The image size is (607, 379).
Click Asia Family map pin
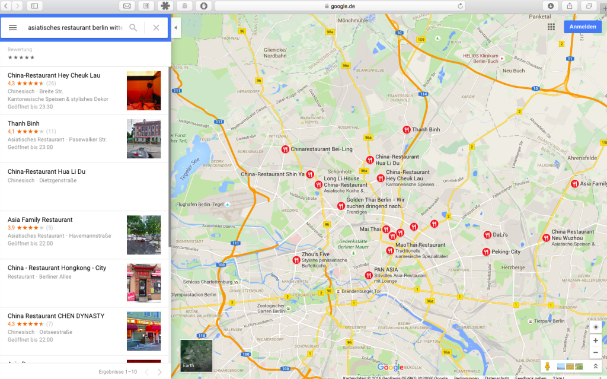[x=575, y=184]
